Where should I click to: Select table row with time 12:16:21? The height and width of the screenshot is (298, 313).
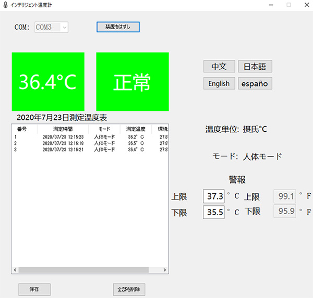[90, 150]
